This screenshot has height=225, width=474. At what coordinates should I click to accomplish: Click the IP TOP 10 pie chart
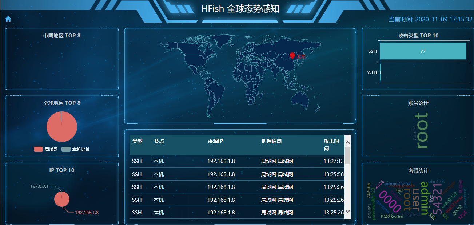[62, 199]
